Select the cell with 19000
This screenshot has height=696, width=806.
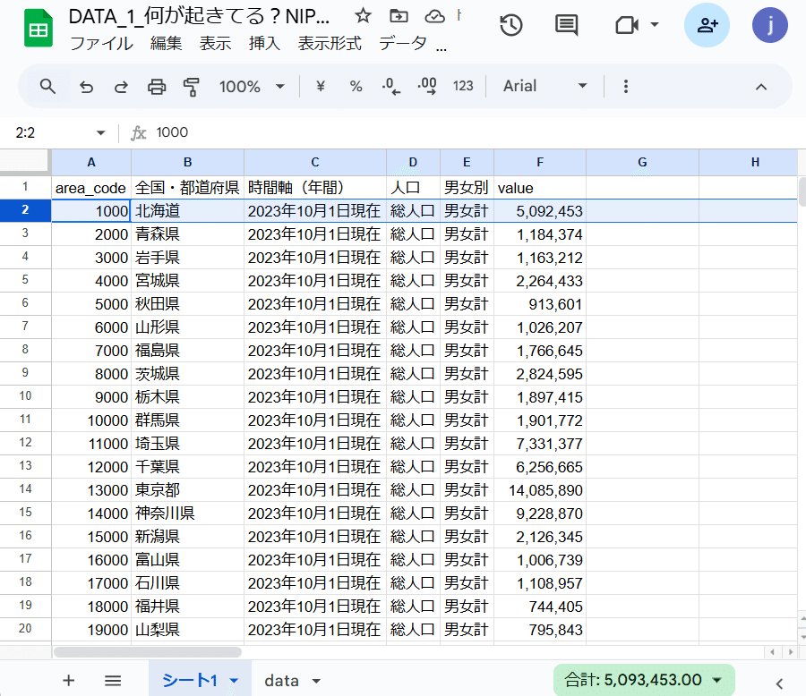point(91,630)
